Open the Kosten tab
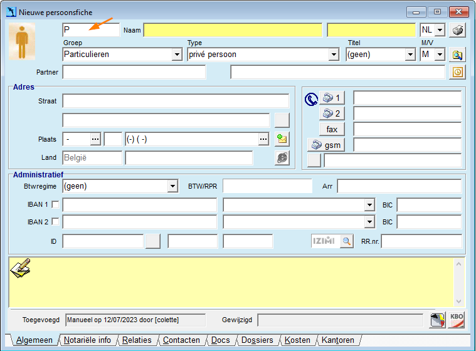Screen dimensions: 476x351 click(x=297, y=340)
